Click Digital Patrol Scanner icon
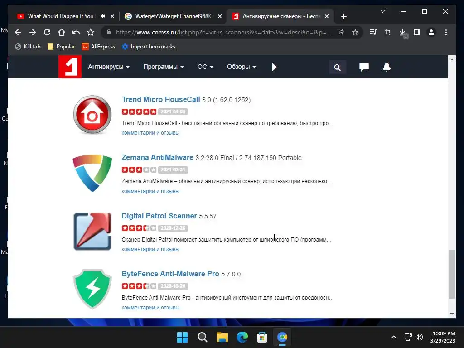This screenshot has width=464, height=348. [92, 231]
